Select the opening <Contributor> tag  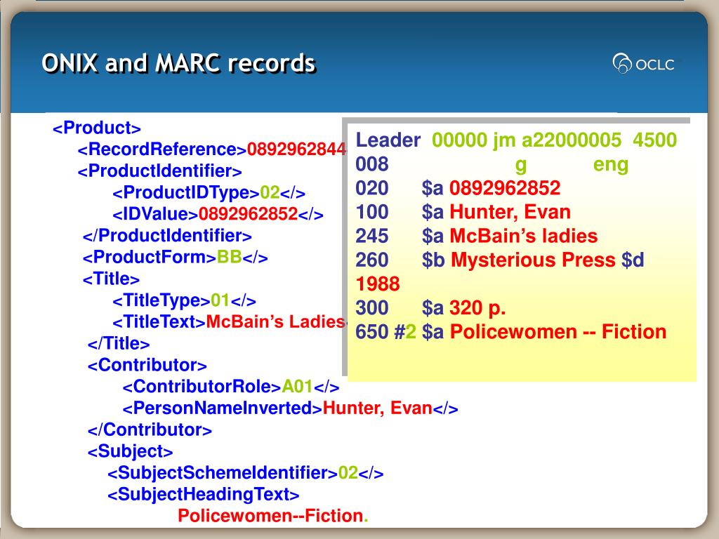147,365
